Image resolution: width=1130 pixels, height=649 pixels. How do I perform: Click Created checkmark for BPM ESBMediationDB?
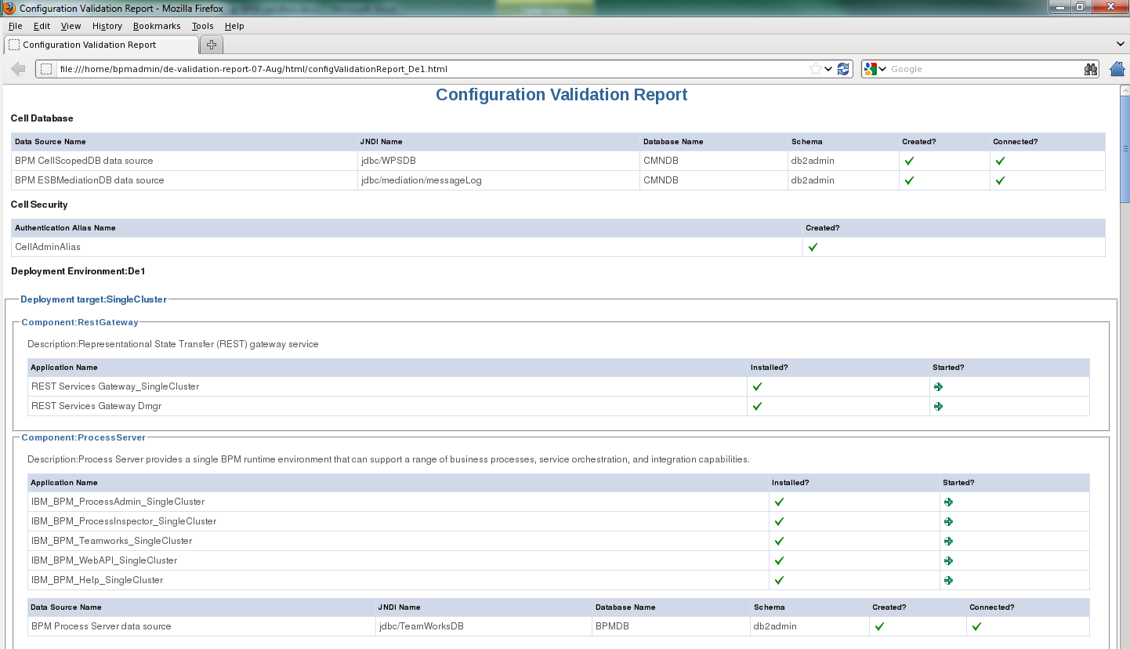point(909,180)
